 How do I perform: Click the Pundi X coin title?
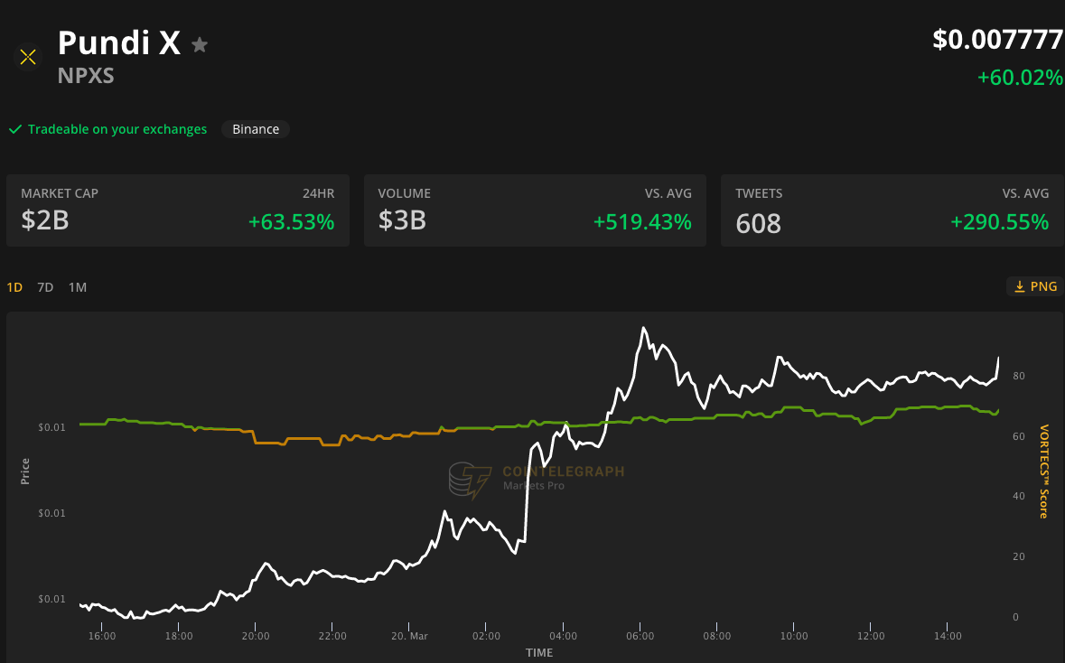[x=119, y=42]
